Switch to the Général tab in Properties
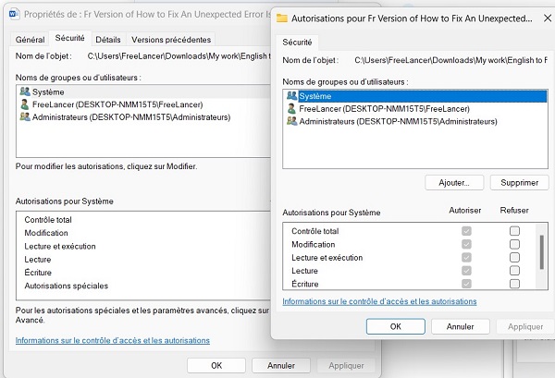Screen dimensions: 555x378 [31, 40]
